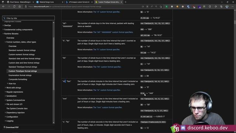Expand File and stream I/O node
Screen dimensions: 236x133
[5, 104]
